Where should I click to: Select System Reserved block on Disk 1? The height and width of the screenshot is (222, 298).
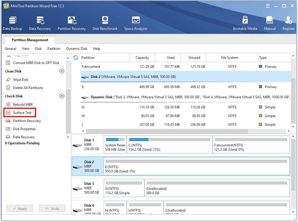(115, 144)
